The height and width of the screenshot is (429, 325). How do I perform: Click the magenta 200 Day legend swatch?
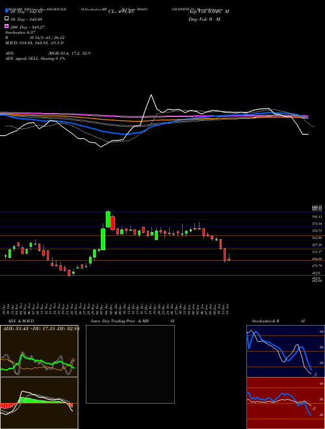coord(6,26)
